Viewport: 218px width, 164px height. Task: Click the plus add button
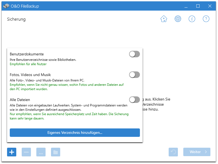12,152
